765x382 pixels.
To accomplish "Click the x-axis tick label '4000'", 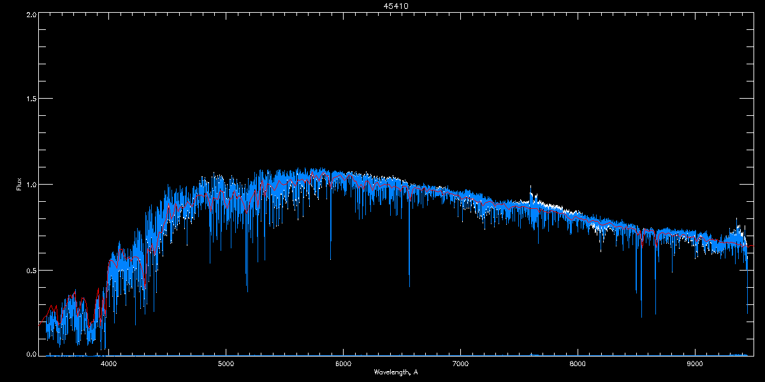I will point(109,364).
